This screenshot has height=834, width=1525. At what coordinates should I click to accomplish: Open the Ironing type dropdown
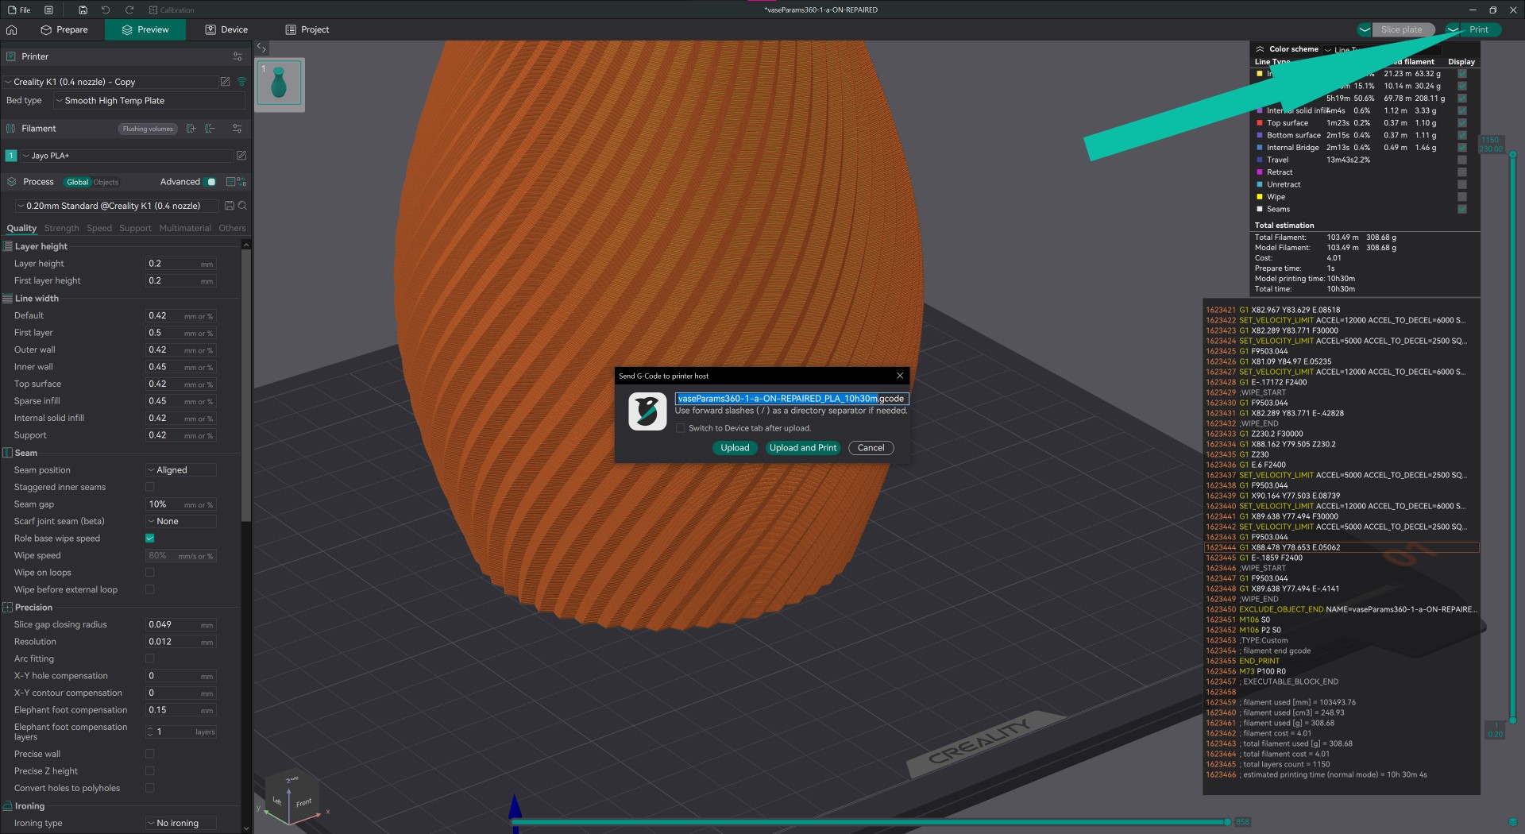[x=180, y=823]
